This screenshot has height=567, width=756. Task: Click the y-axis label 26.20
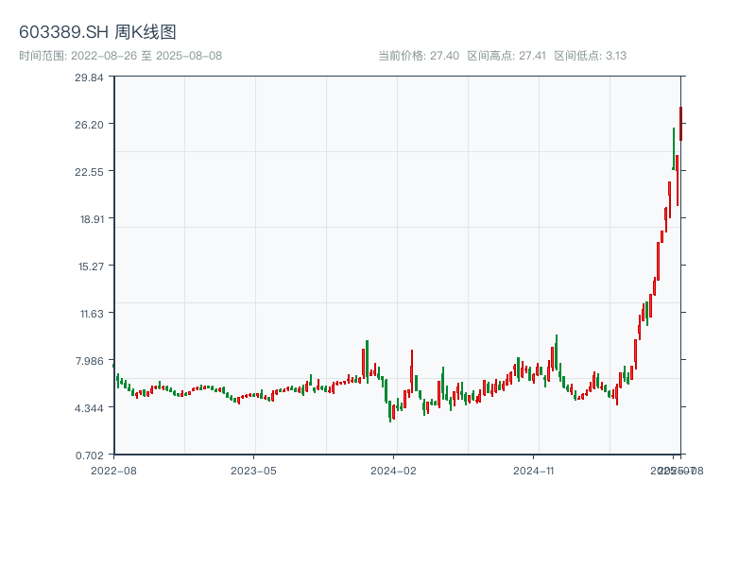click(89, 125)
